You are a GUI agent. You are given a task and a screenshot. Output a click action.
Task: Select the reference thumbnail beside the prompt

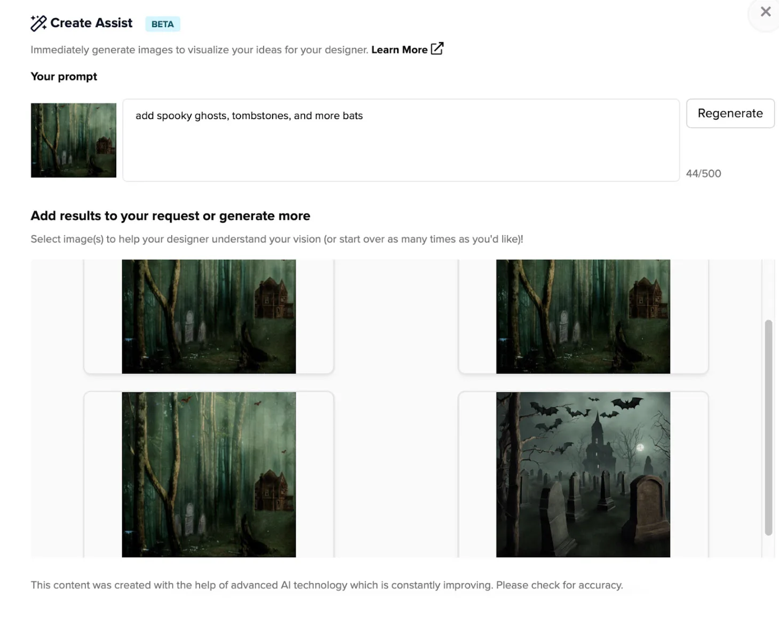point(74,140)
